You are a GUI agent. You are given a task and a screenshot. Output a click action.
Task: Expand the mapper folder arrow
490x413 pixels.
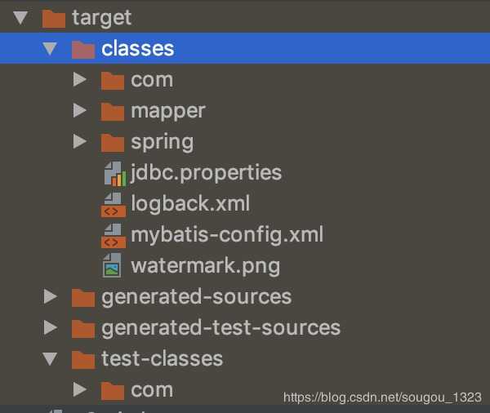coord(79,111)
